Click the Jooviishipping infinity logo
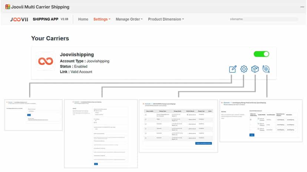Screen dimensions: 307x172 click(46, 61)
